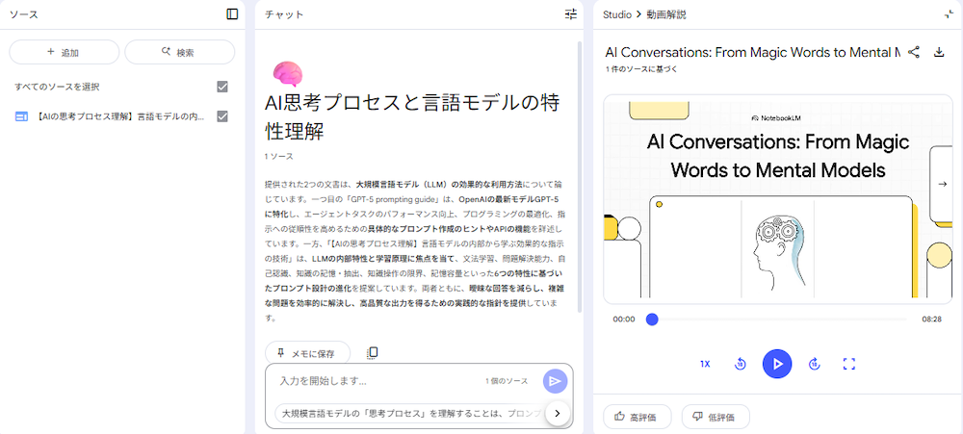Click the '1 個のソース' label in input box
This screenshot has width=963, height=434.
click(x=507, y=381)
